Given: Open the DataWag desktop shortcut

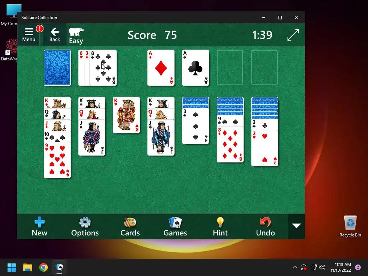Looking at the screenshot, I should tap(9, 50).
